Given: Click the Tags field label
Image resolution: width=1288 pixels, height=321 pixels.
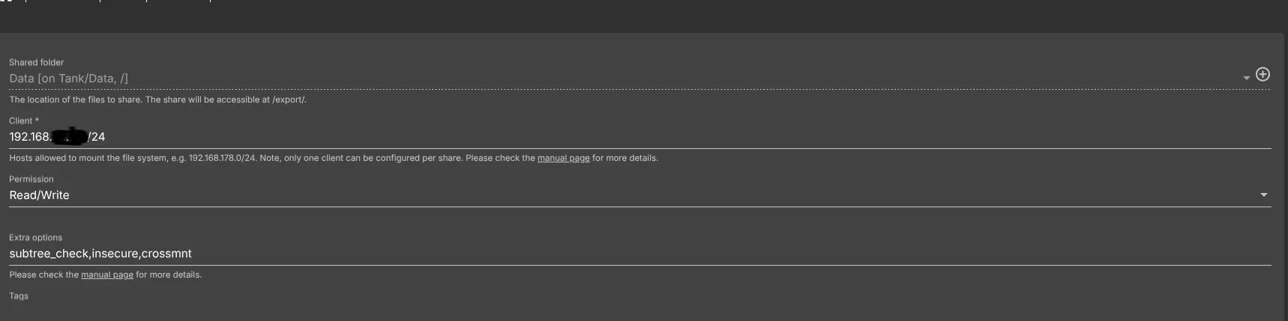Looking at the screenshot, I should point(19,296).
